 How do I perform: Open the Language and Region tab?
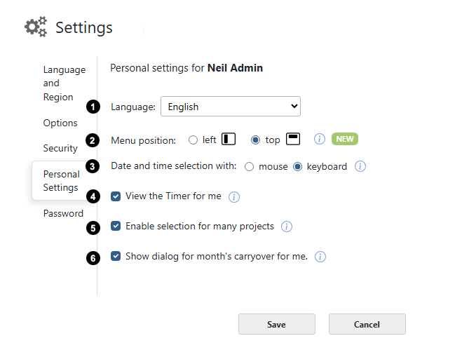(64, 83)
